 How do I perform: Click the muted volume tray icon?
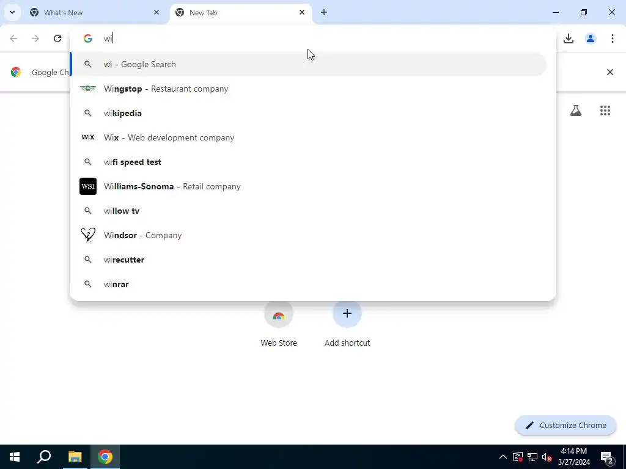[547, 457]
